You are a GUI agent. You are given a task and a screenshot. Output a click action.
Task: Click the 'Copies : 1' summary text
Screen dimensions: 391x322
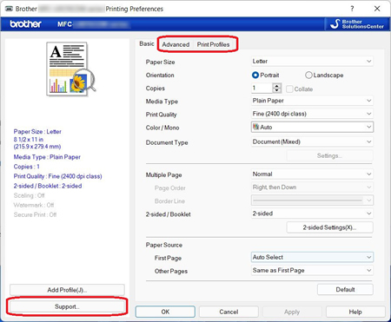[26, 167]
